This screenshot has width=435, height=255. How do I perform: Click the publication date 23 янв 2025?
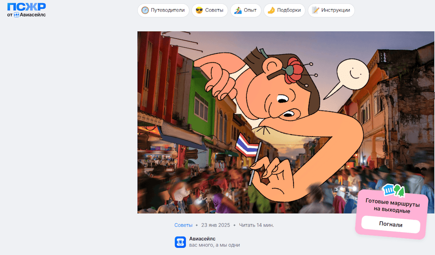point(216,225)
